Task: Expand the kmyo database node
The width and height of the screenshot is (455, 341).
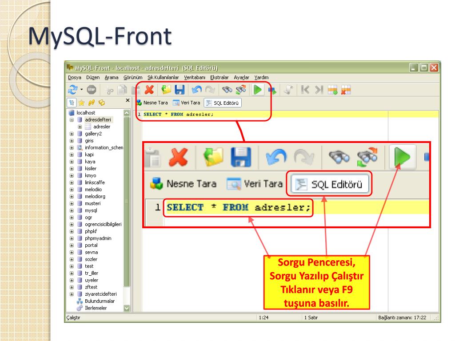Action: (x=72, y=175)
